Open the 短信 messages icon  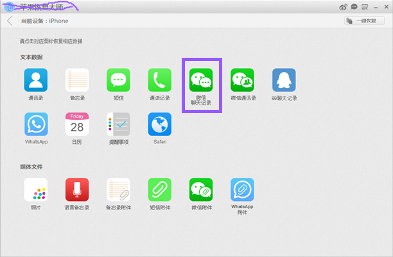pos(118,80)
